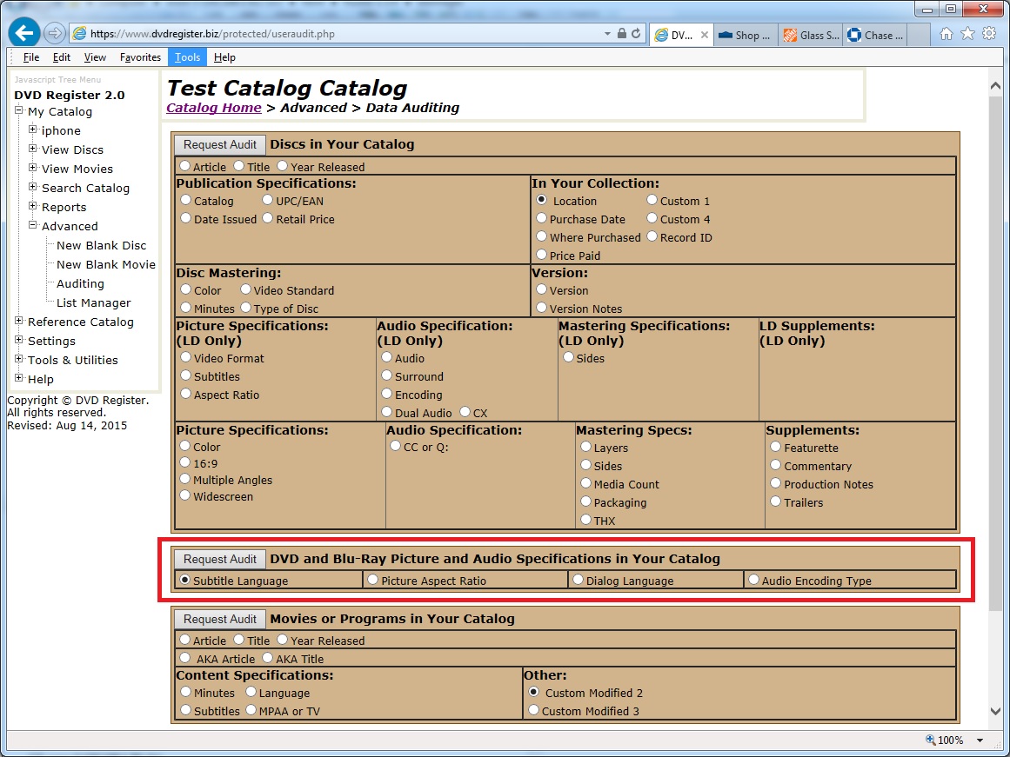Switch to the Chase browser tab

coord(875,36)
